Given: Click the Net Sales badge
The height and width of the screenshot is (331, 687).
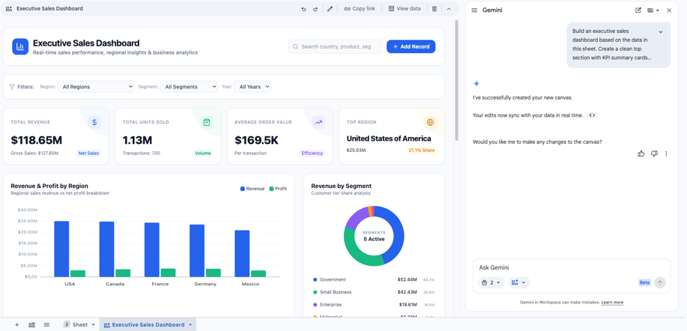Looking at the screenshot, I should [89, 154].
